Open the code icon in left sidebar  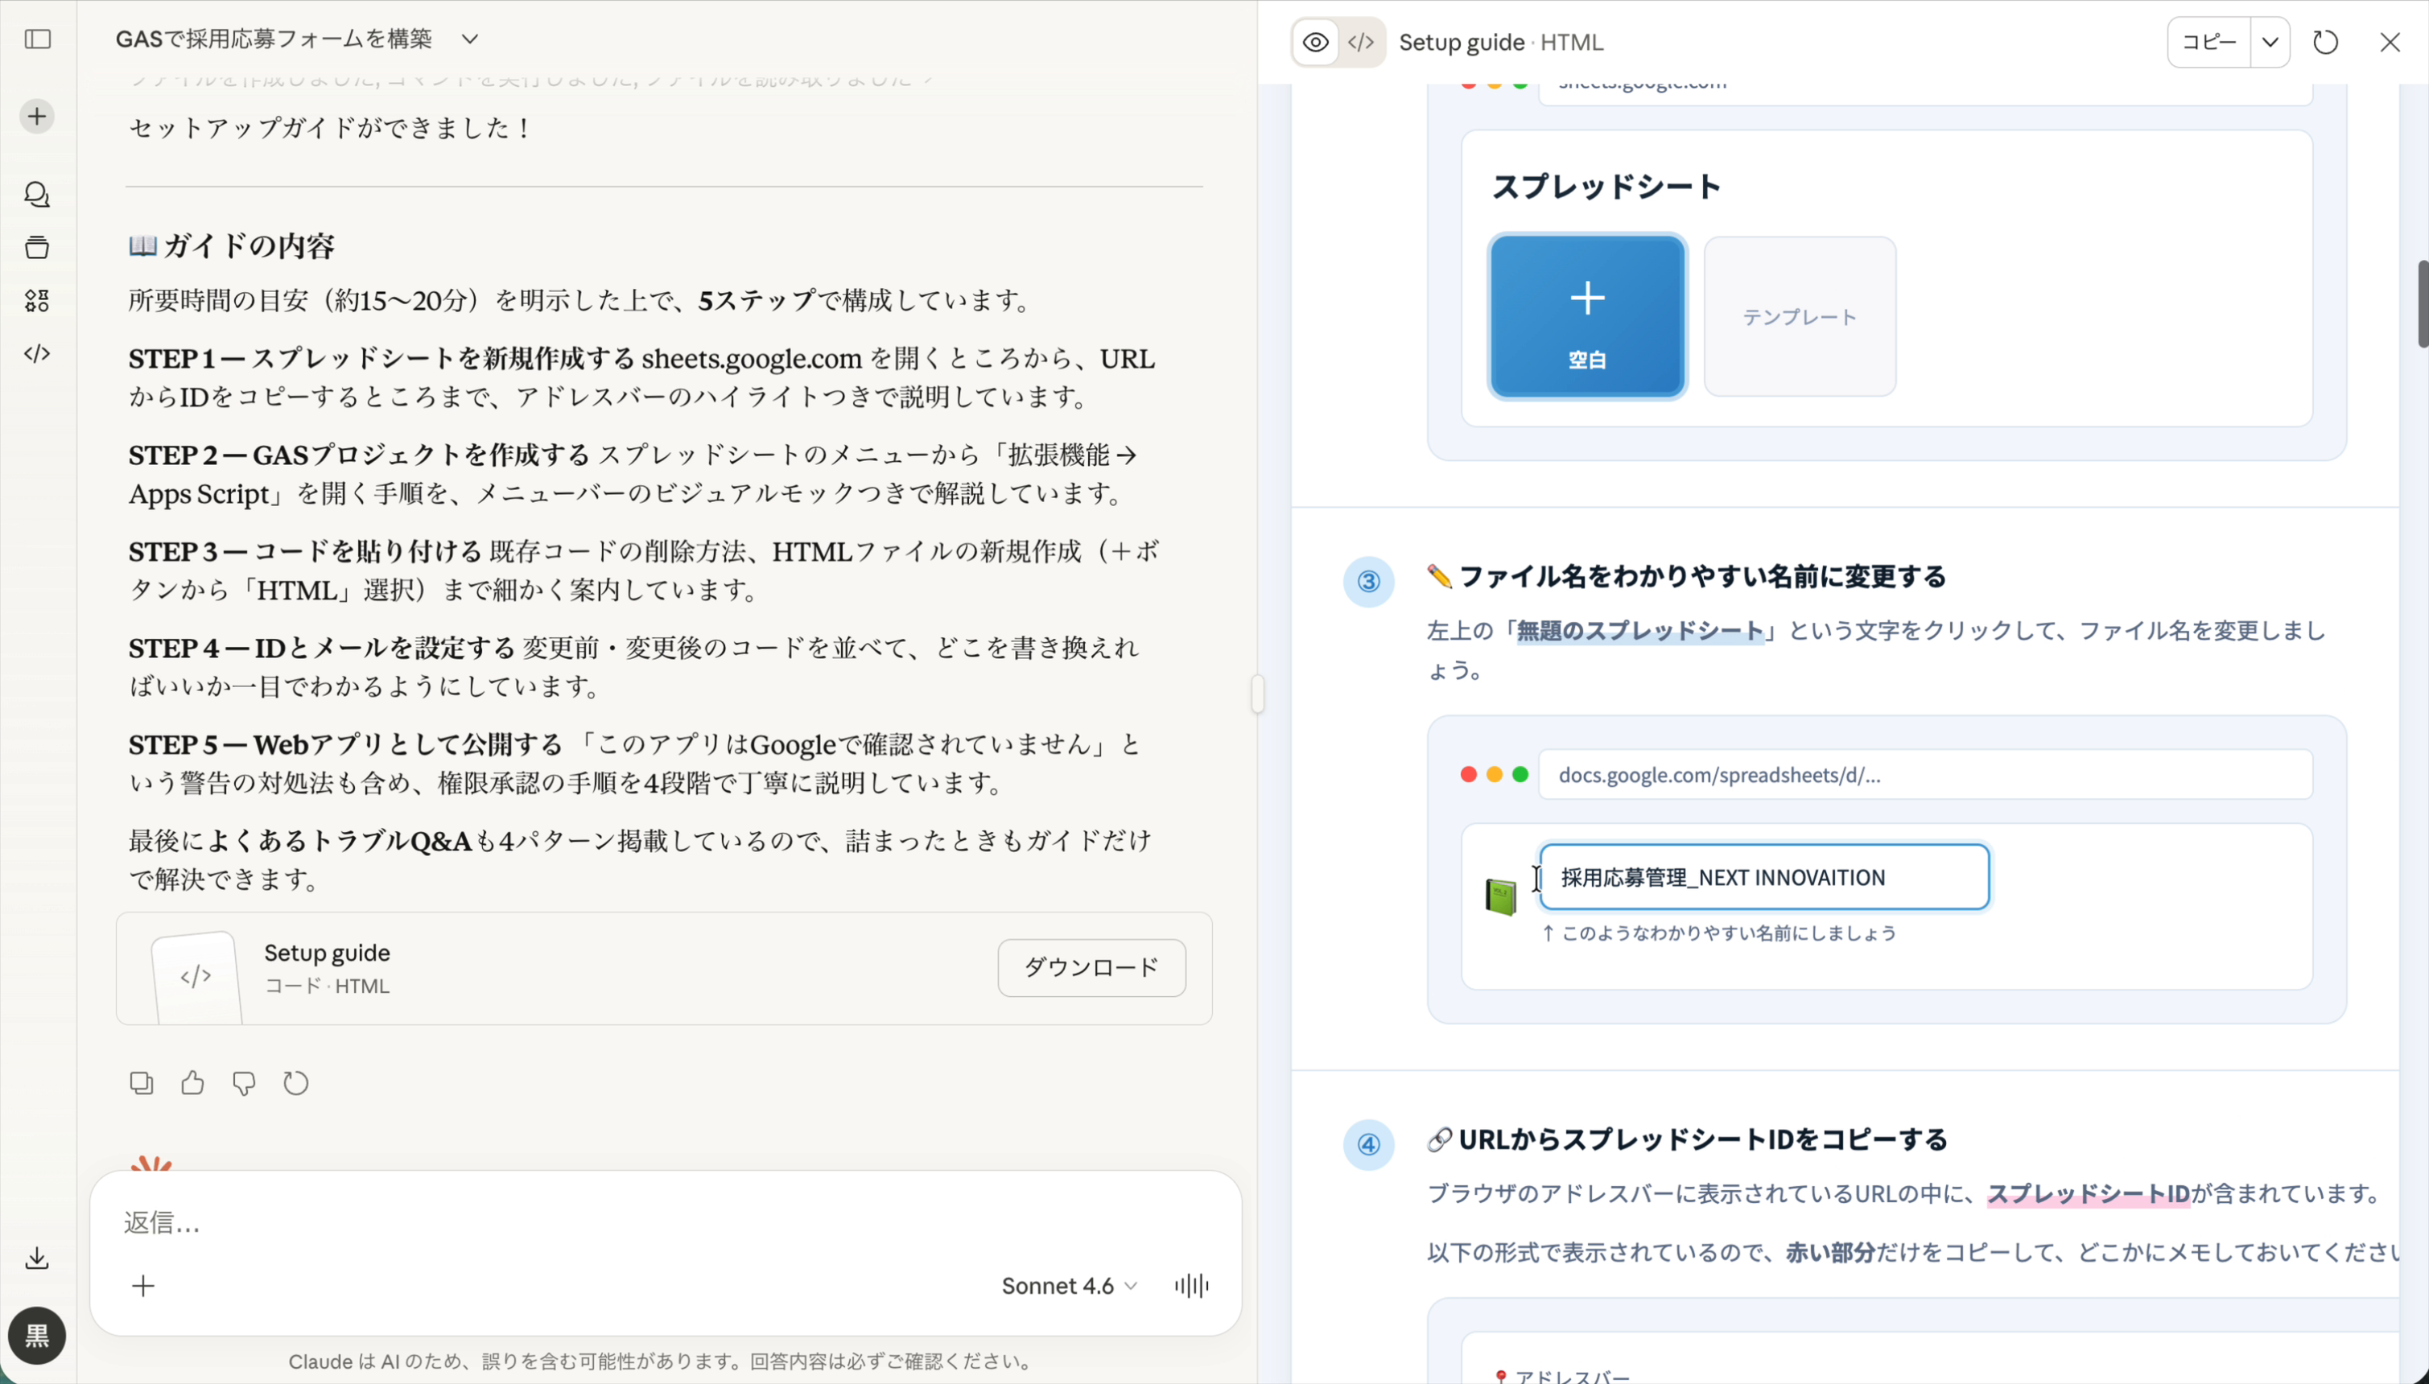[37, 353]
